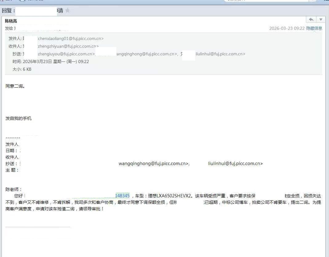The image size is (329, 257).
Task: Click the search box at the top
Action: (266, 1)
